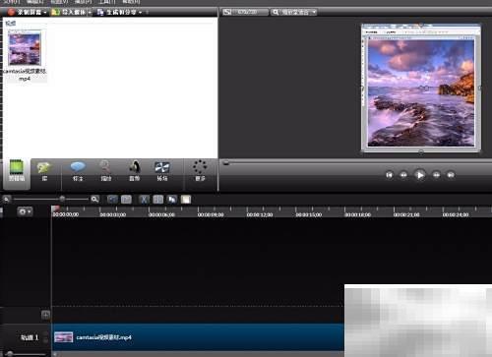
Task: Add a new track with plus button
Action: (45, 315)
